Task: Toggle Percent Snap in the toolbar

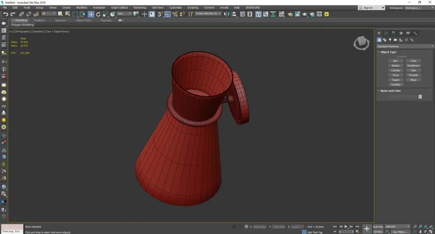Action: pos(175,14)
